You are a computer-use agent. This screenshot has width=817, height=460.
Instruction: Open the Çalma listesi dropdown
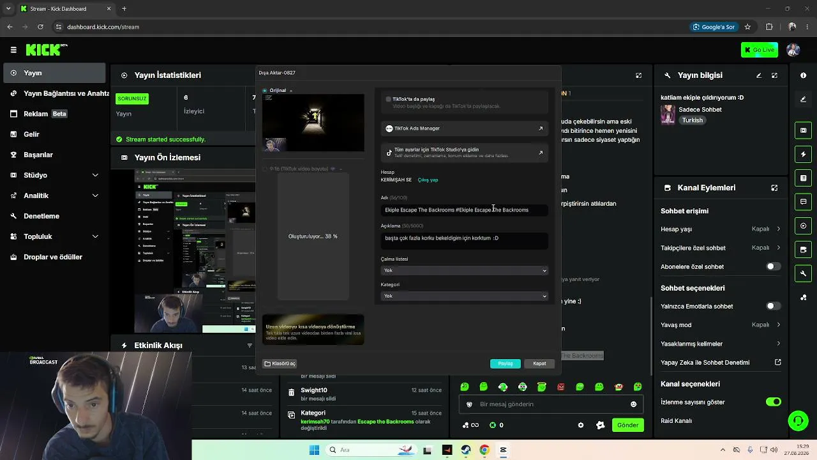465,270
